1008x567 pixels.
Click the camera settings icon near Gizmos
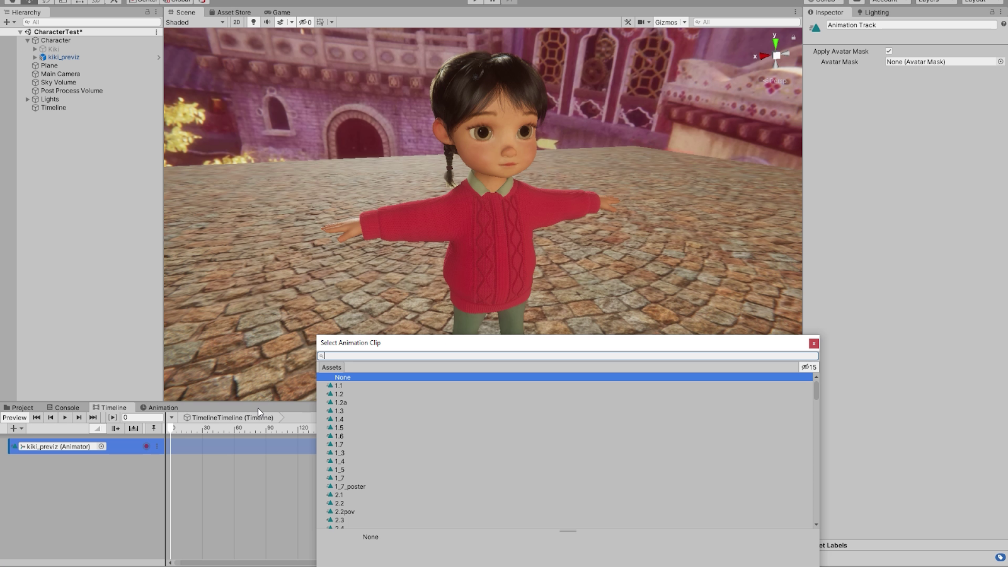[x=641, y=22]
